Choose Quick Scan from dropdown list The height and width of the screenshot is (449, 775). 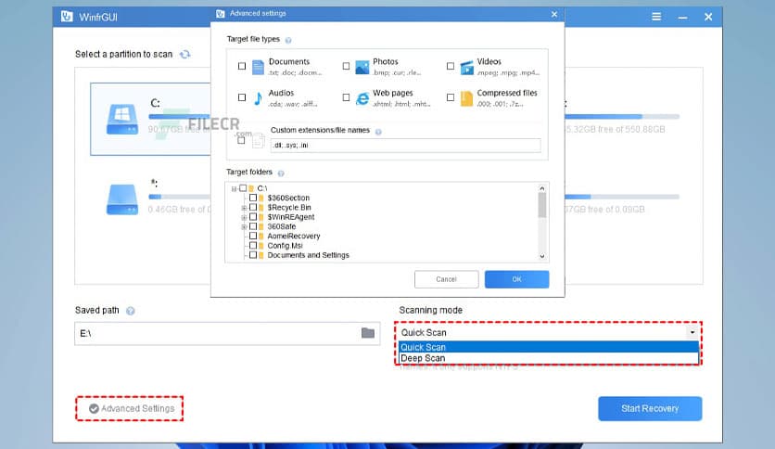click(548, 347)
